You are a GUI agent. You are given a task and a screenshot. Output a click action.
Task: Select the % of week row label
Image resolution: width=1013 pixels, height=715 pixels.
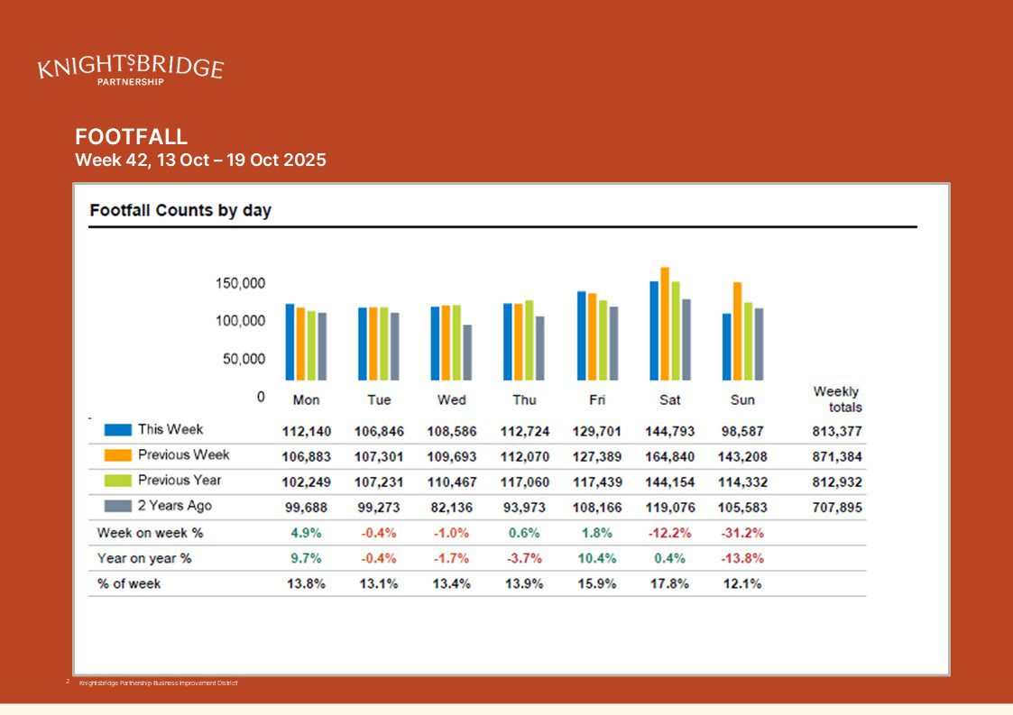tap(129, 583)
